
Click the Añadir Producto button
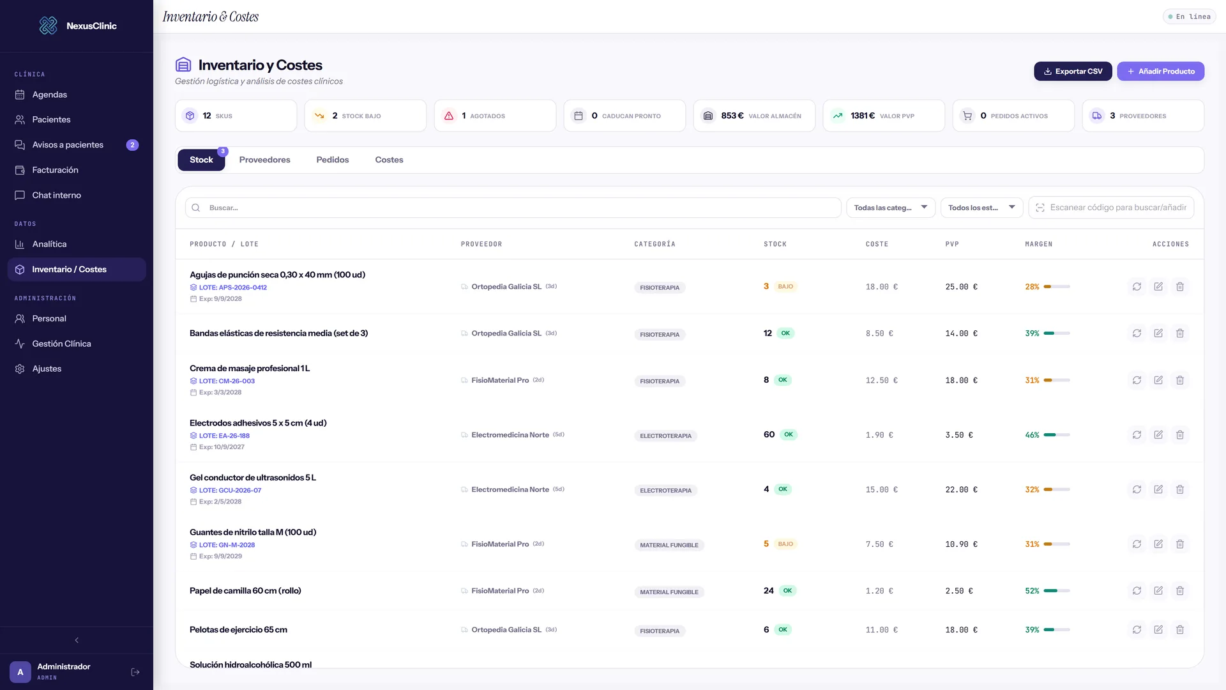pyautogui.click(x=1160, y=72)
